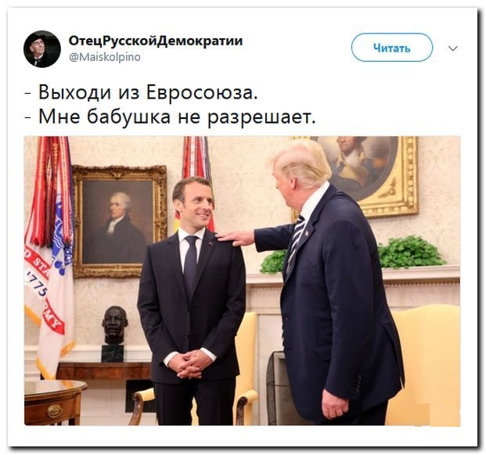Click the Читать follow button
This screenshot has height=455, width=486.
tap(392, 48)
